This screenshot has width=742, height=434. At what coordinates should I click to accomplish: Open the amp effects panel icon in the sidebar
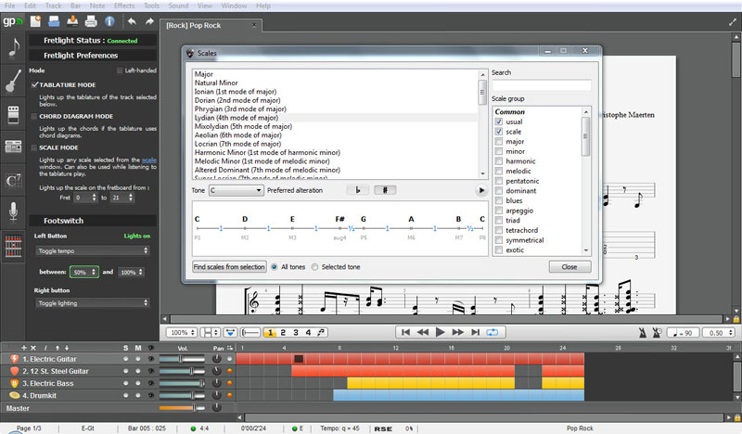14,115
